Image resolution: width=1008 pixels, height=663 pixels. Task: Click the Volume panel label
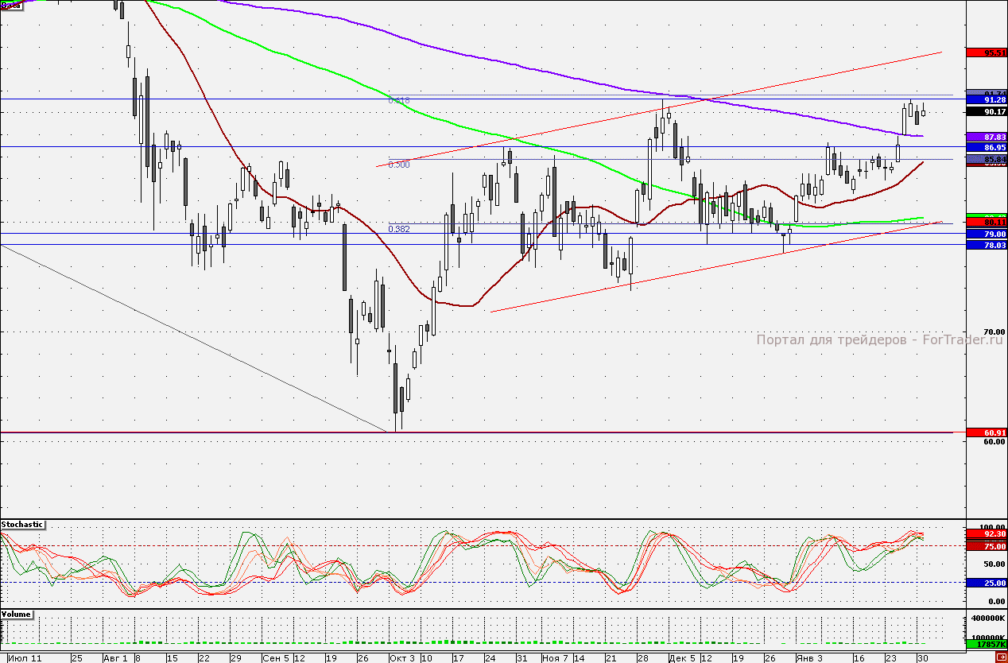(17, 615)
